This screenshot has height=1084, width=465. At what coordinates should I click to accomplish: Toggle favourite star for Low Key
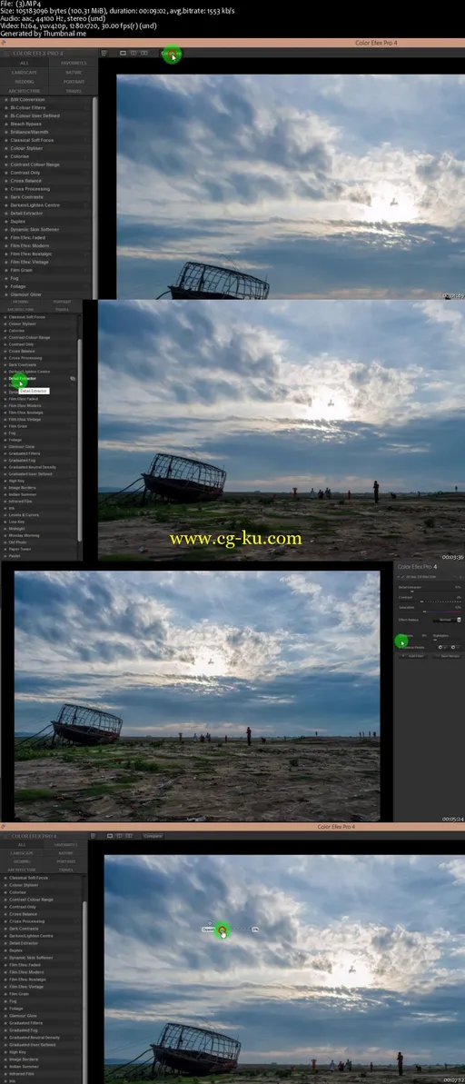tap(5, 522)
